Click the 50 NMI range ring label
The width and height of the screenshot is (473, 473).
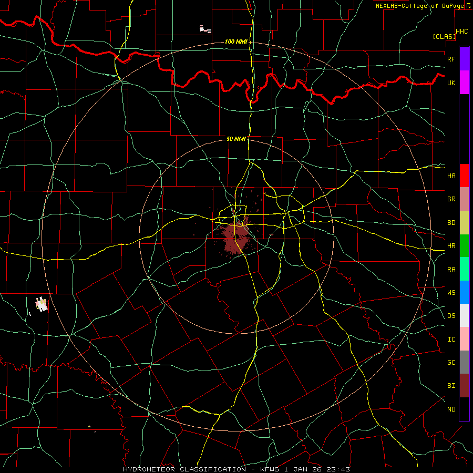236,139
